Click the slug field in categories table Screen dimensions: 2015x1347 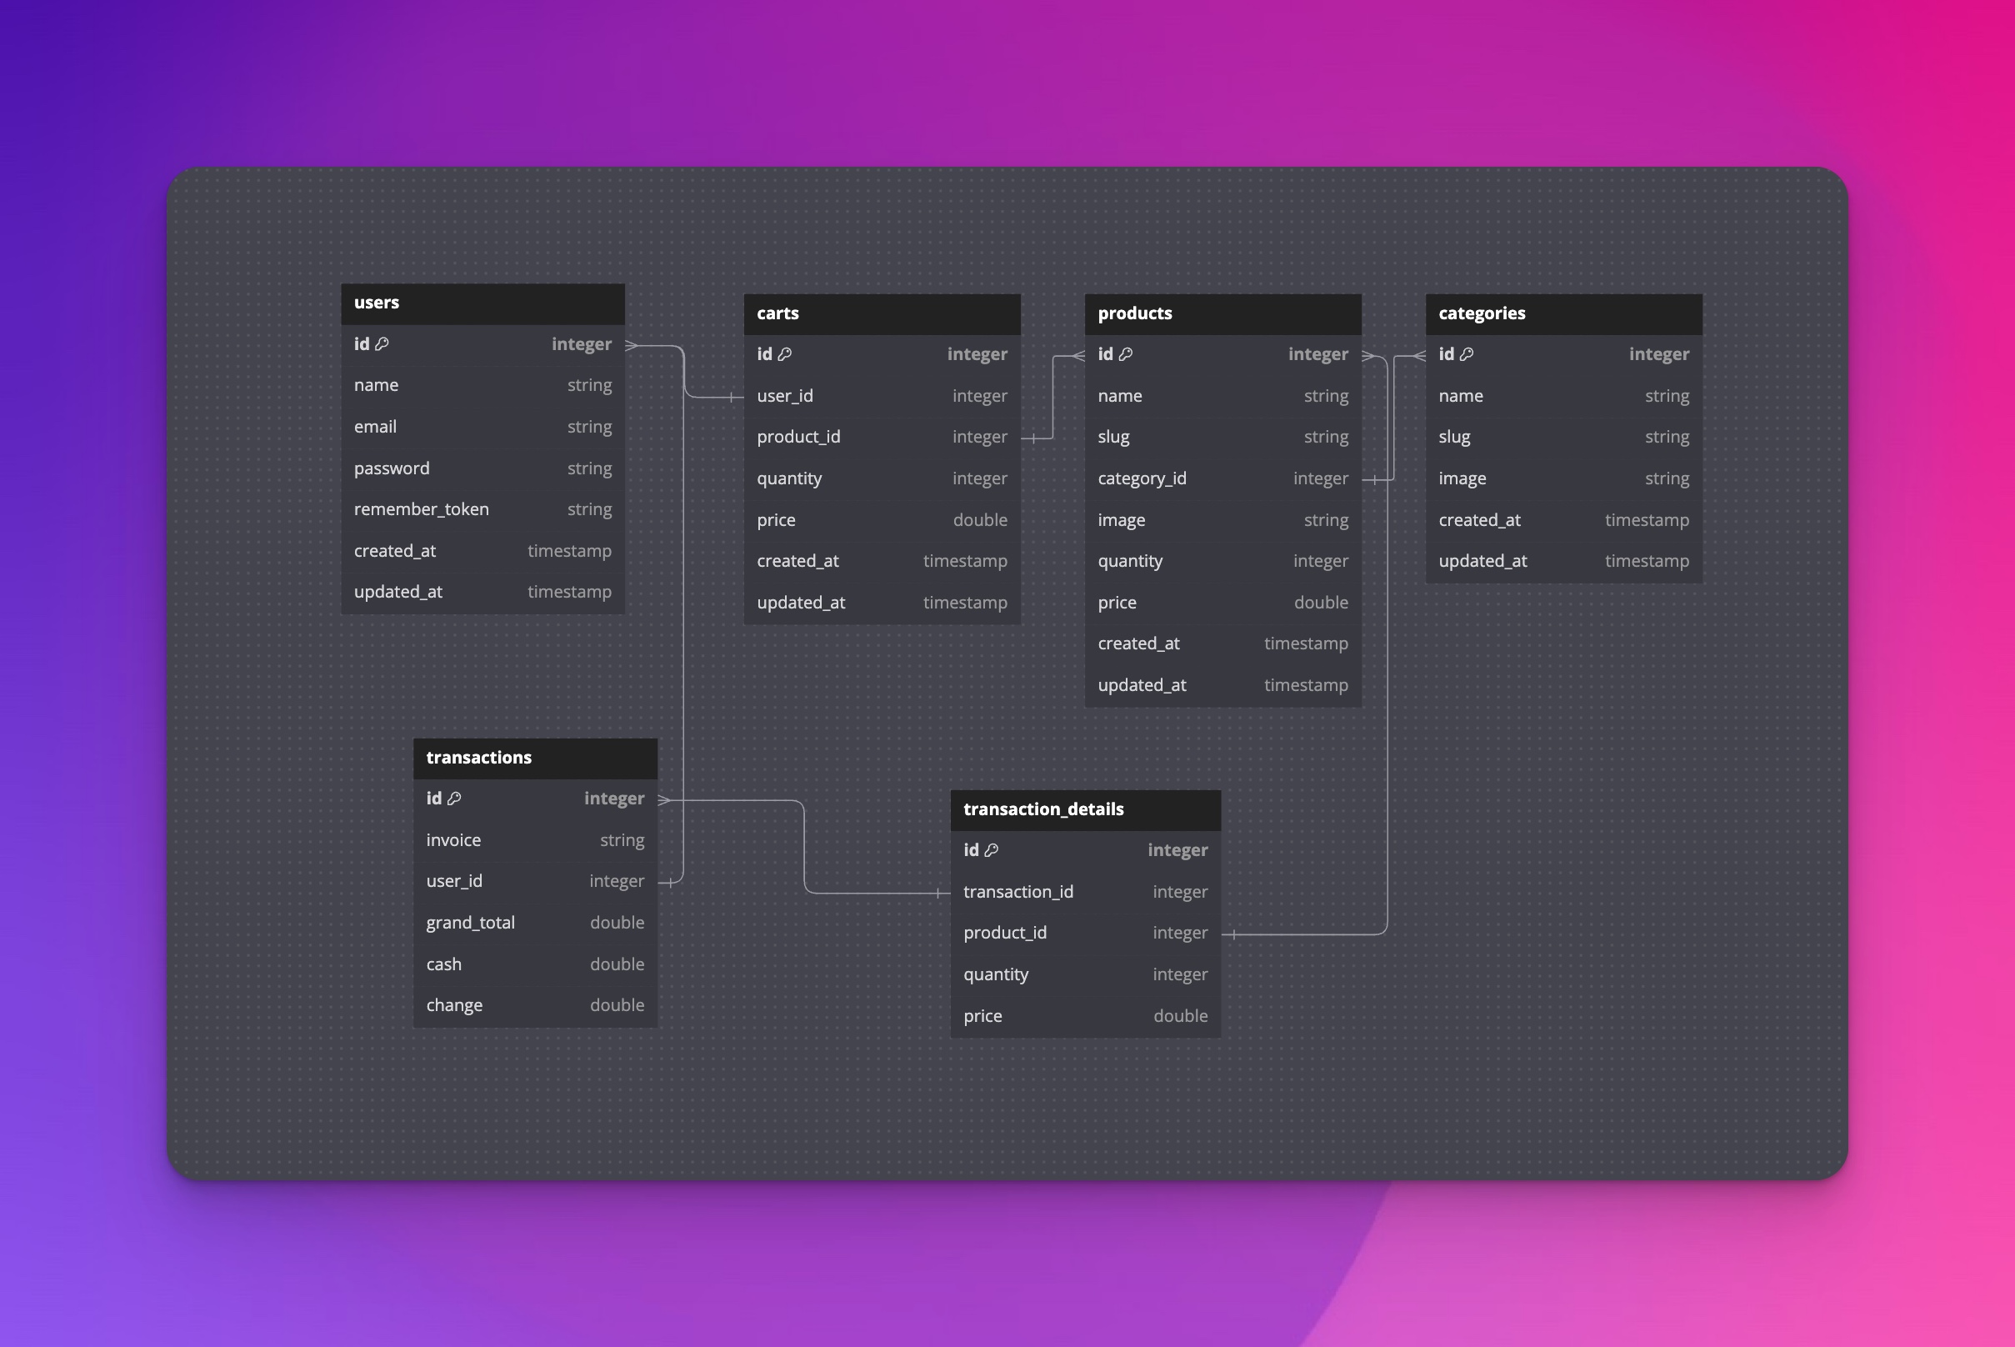(x=1454, y=438)
